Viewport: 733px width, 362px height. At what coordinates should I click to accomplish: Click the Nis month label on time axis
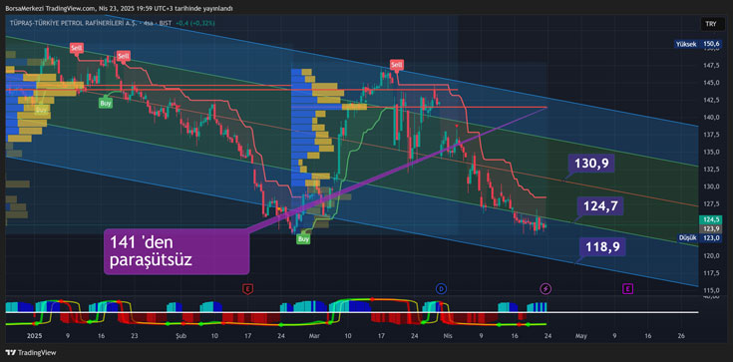coord(448,336)
